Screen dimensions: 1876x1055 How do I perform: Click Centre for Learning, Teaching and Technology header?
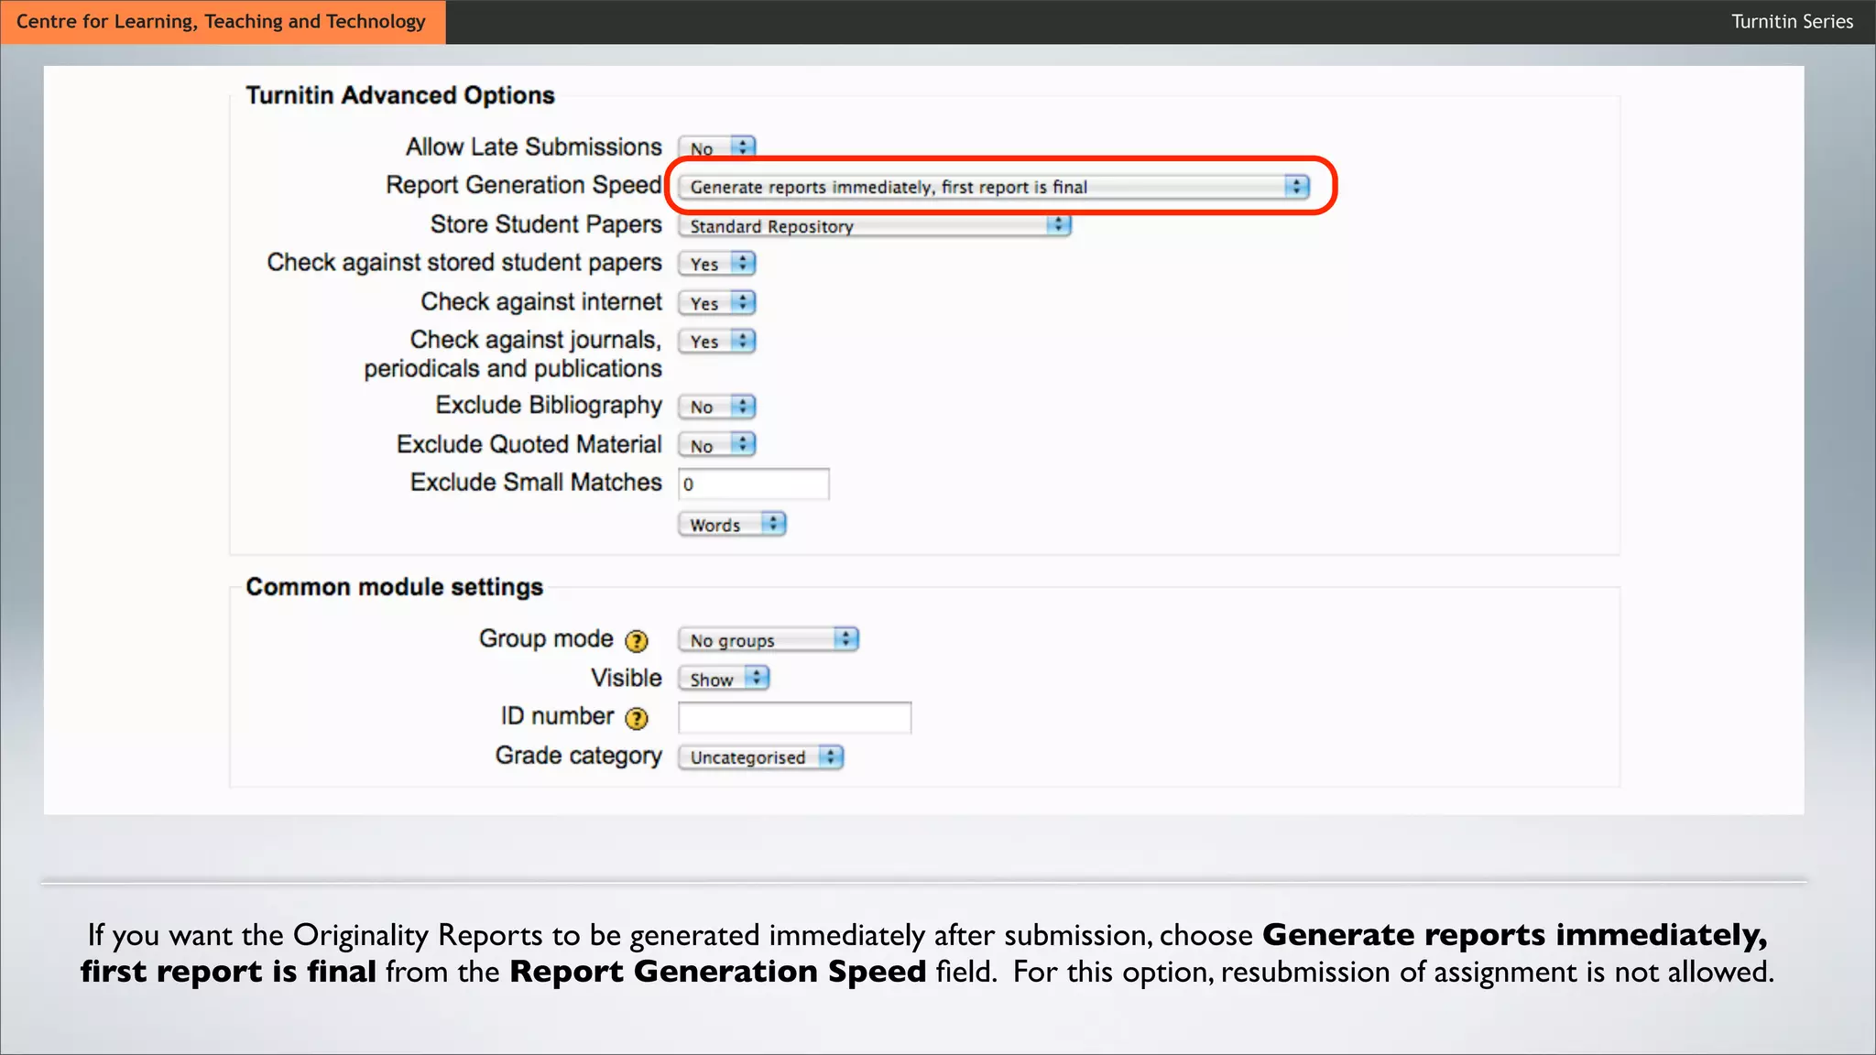[x=221, y=21]
